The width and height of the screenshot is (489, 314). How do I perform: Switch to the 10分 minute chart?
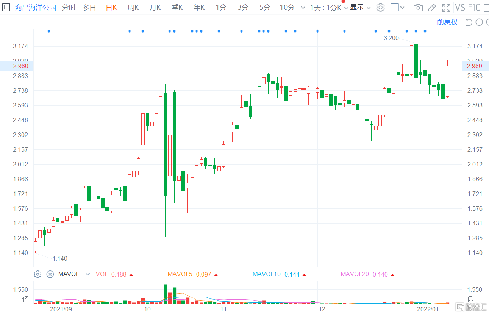(x=287, y=8)
